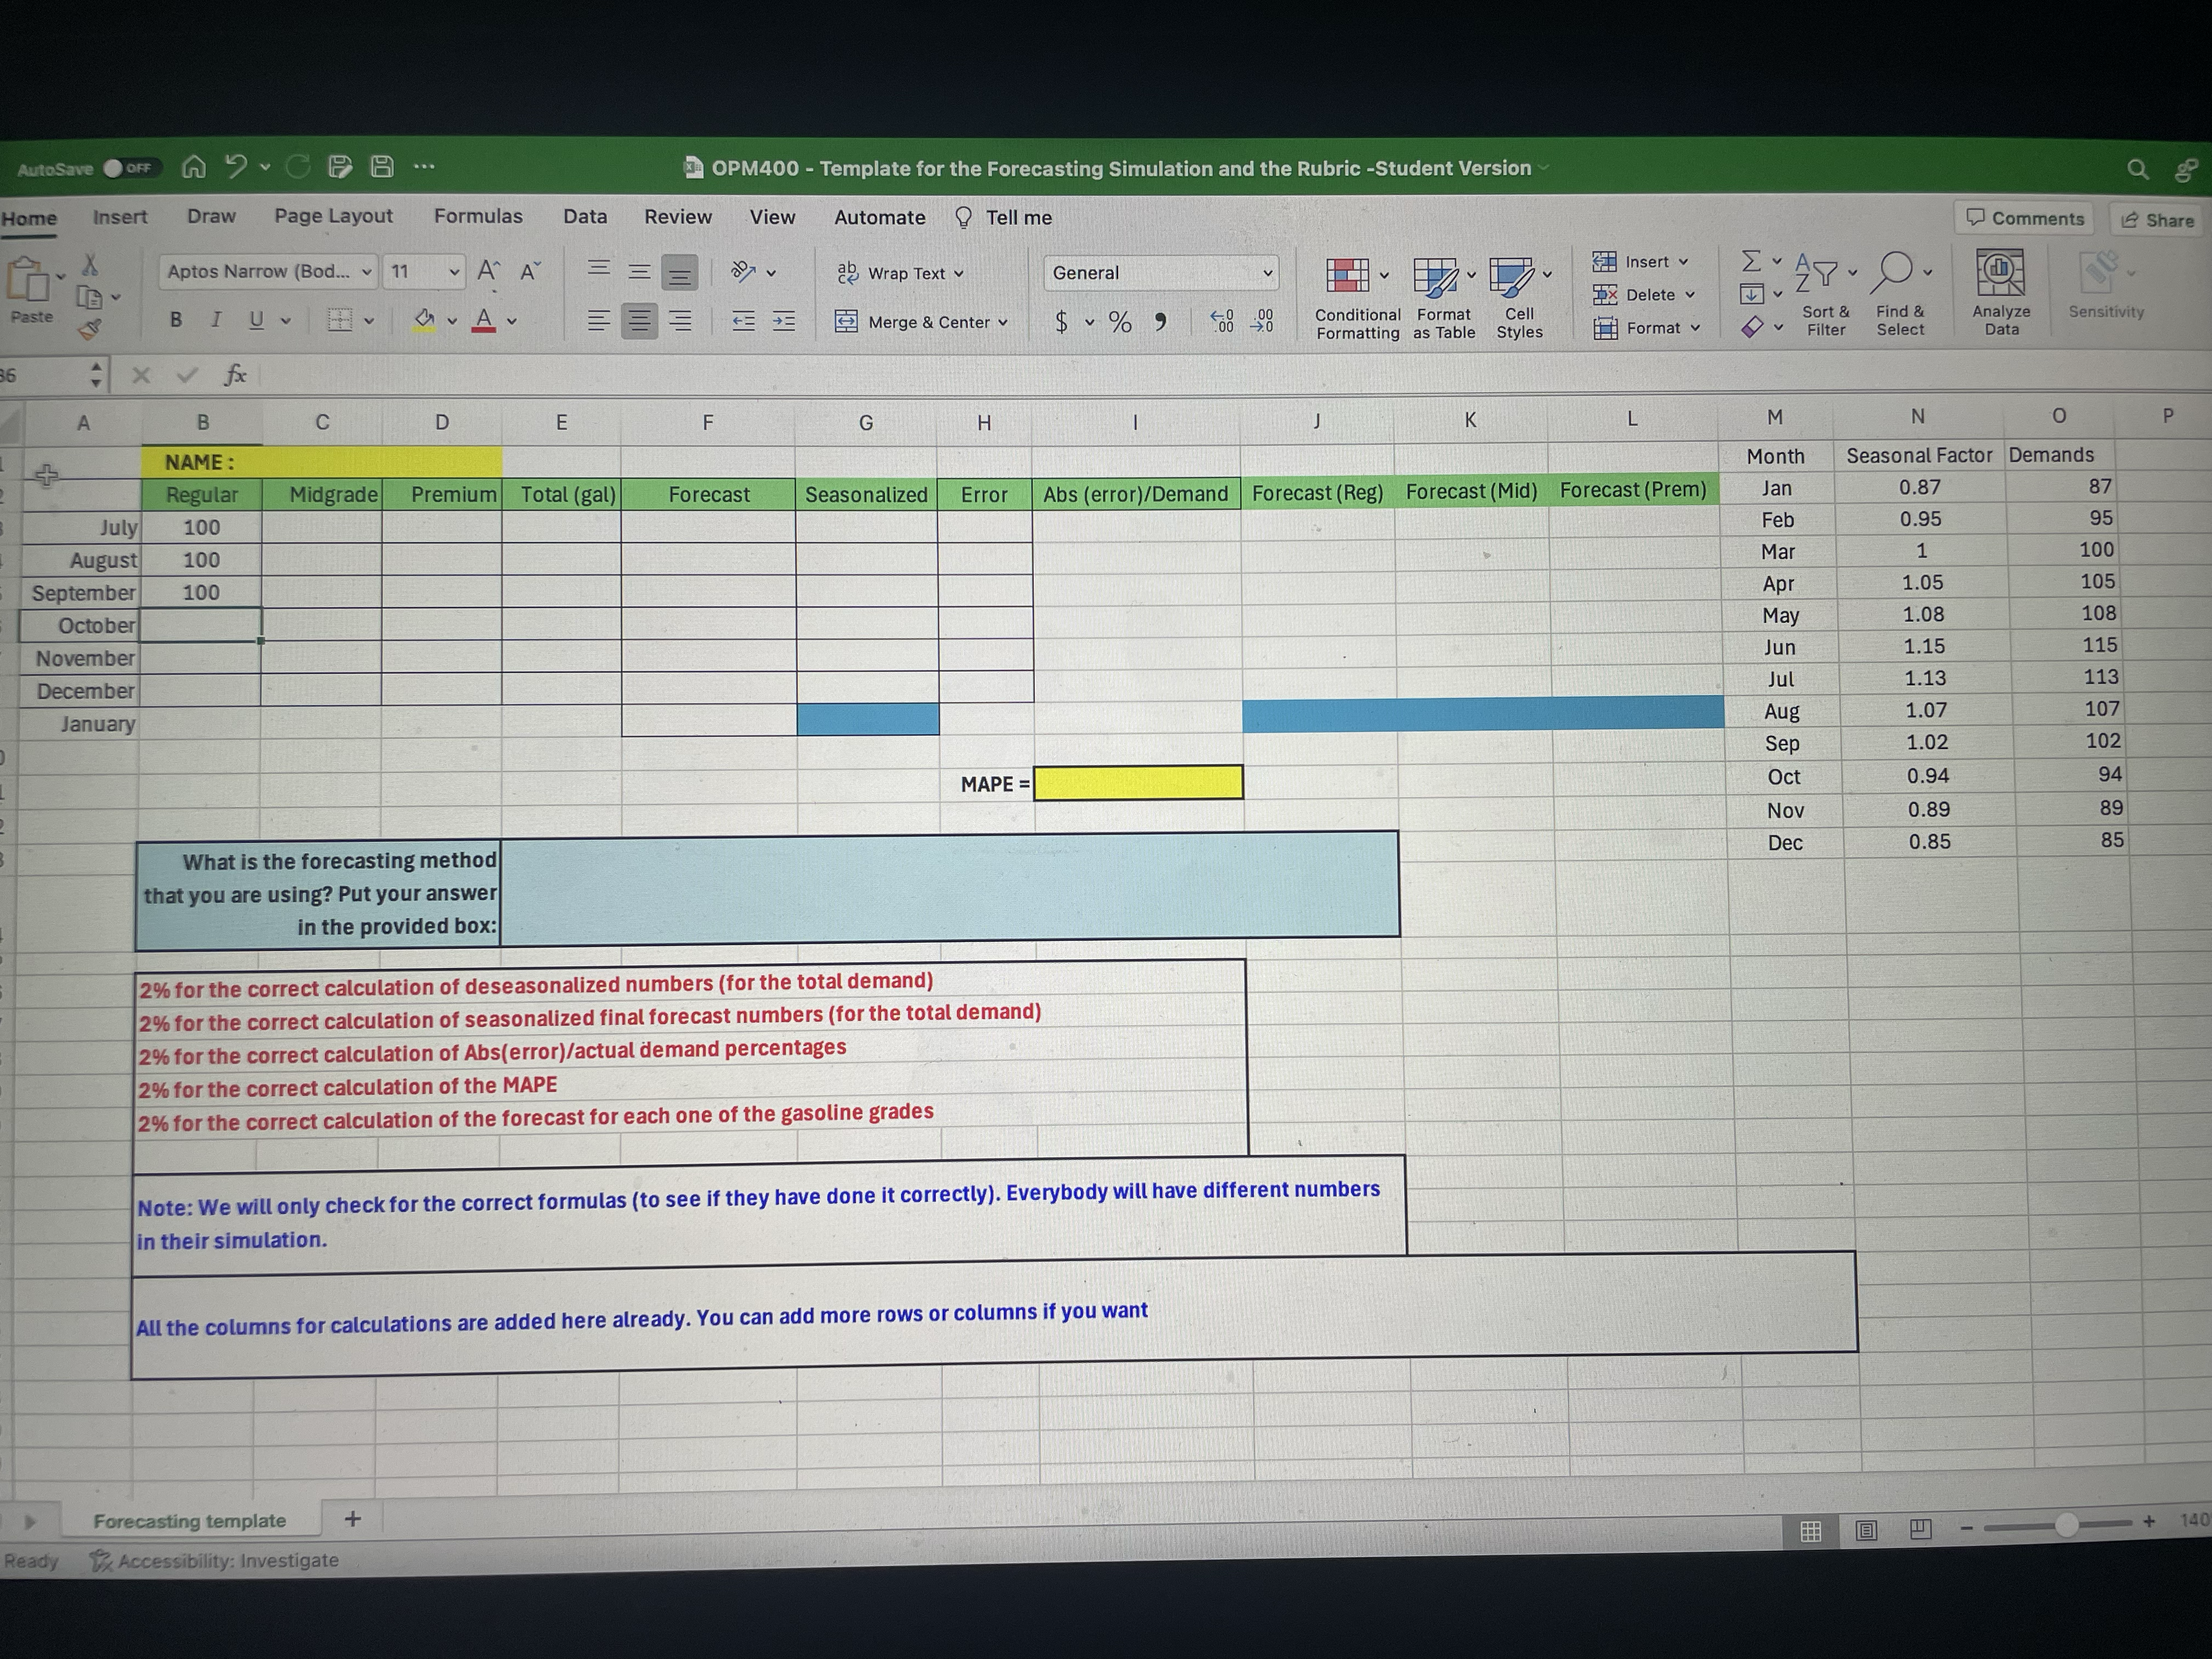Open Analyze Data tool
The image size is (2212, 1659).
click(x=2000, y=273)
